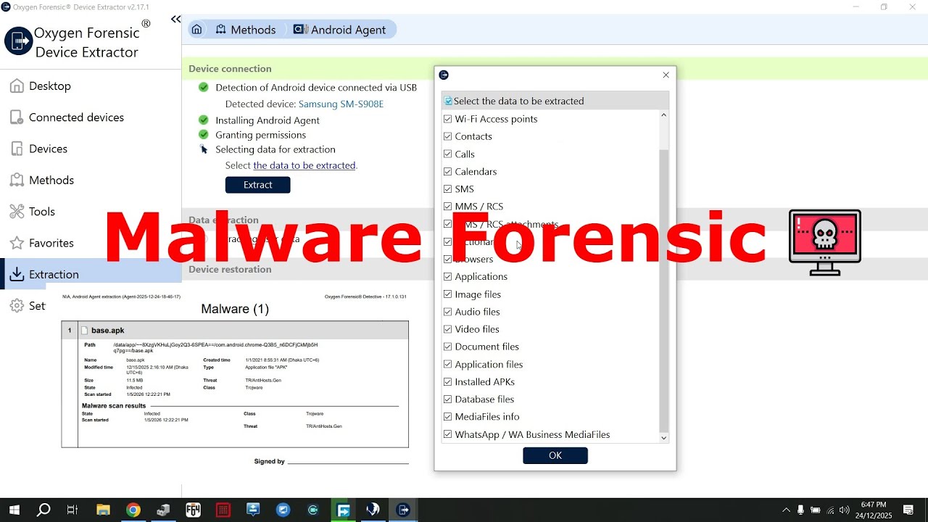Image resolution: width=928 pixels, height=522 pixels.
Task: Uncheck the Database files checkbox
Action: (448, 399)
